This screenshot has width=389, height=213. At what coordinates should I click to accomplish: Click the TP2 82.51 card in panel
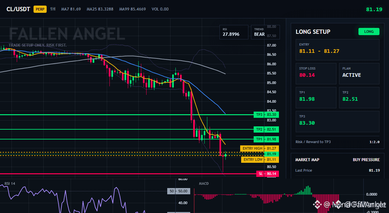(359, 97)
